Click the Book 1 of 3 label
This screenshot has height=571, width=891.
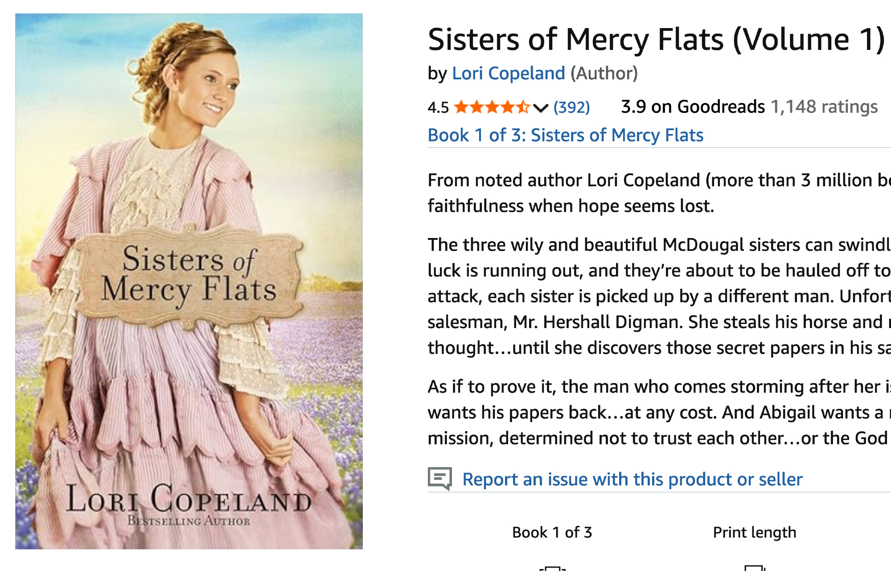pos(552,532)
